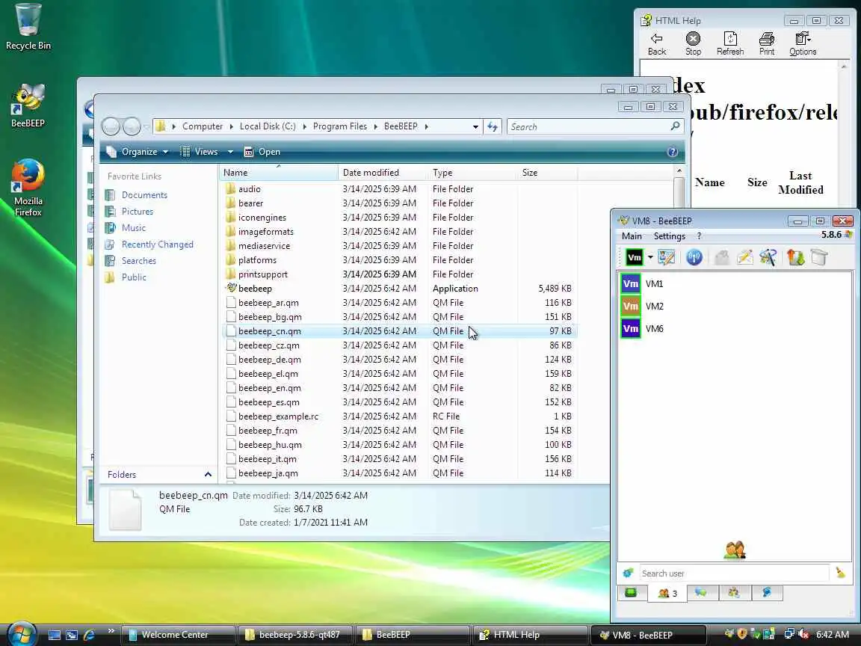861x646 pixels.
Task: Click the Options button in HTML Help
Action: click(803, 45)
